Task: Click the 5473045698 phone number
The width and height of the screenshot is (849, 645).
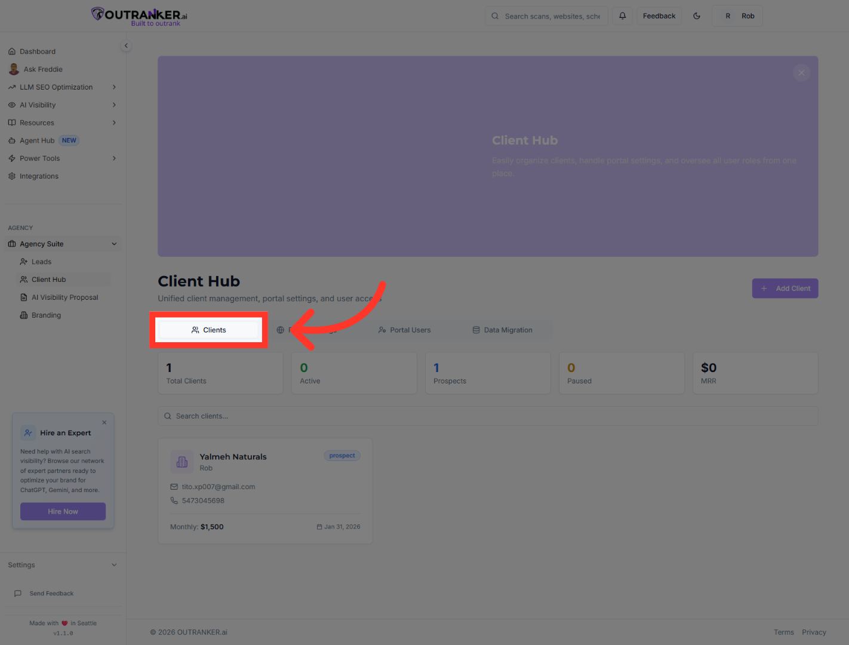Action: coord(204,500)
